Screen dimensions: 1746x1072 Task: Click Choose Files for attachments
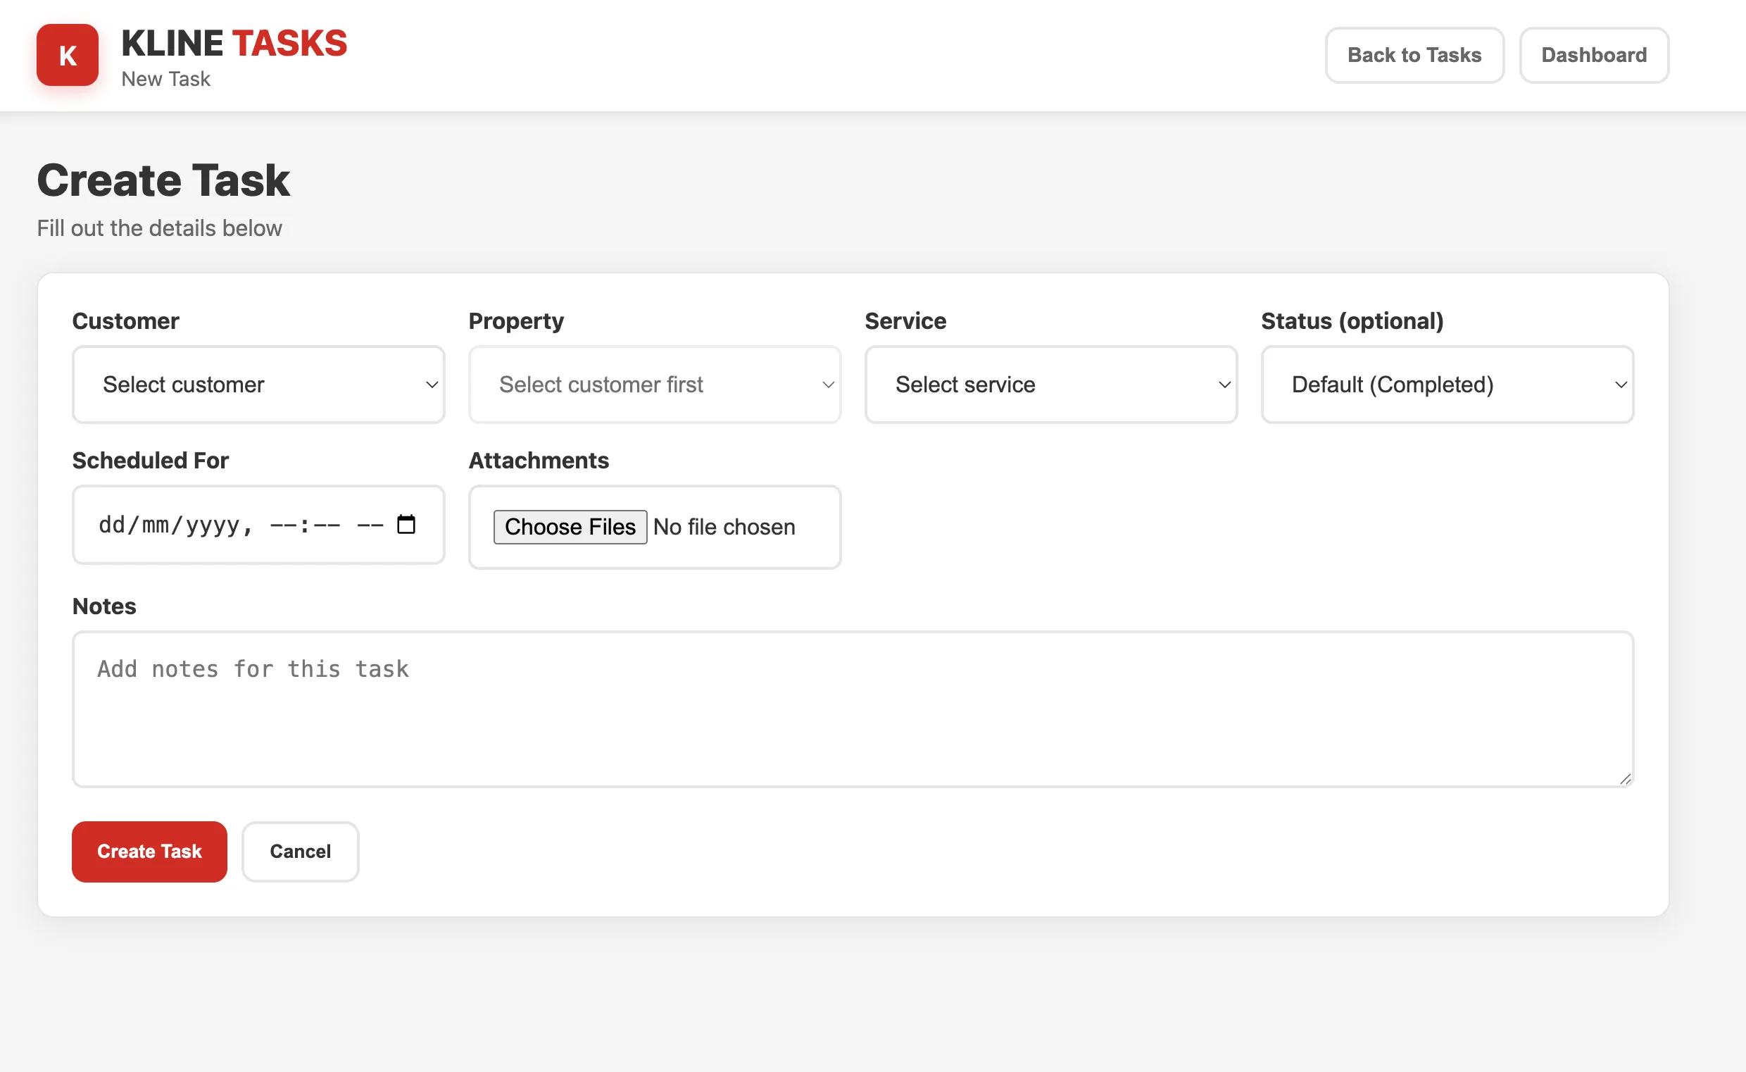(x=570, y=527)
